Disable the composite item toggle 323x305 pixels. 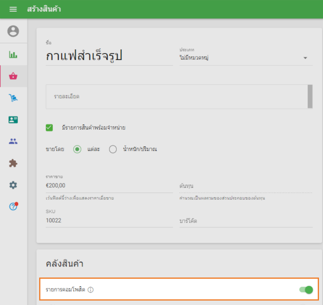pos(307,290)
